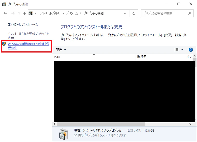Click the 現在インストールされているプログラム text

(x=98, y=130)
